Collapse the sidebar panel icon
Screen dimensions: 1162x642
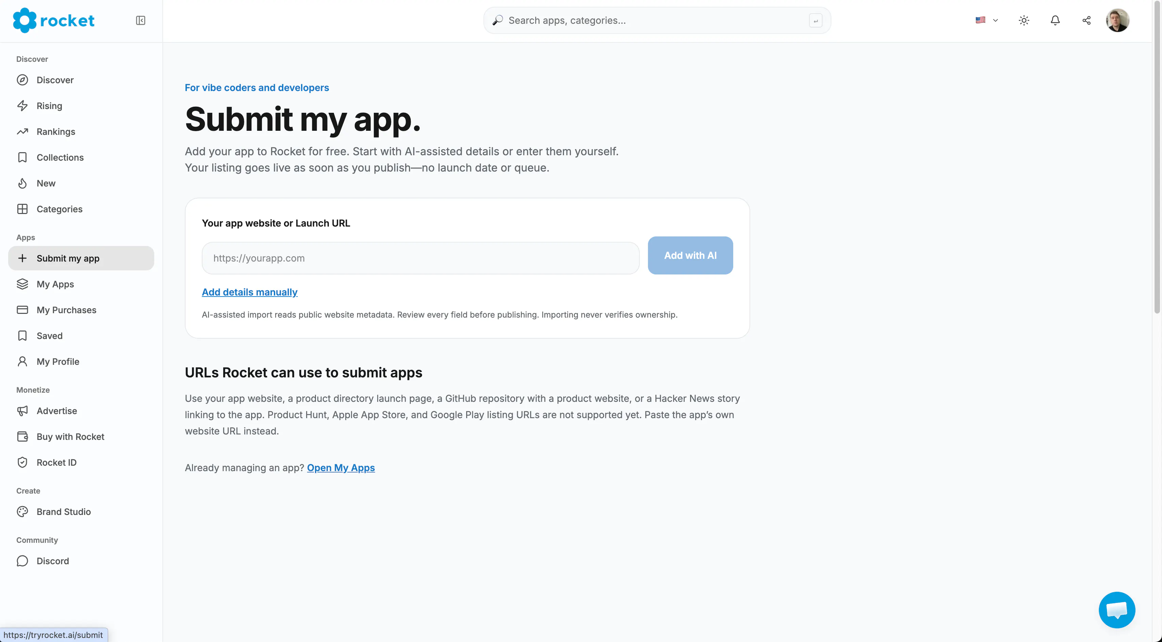[x=140, y=20]
